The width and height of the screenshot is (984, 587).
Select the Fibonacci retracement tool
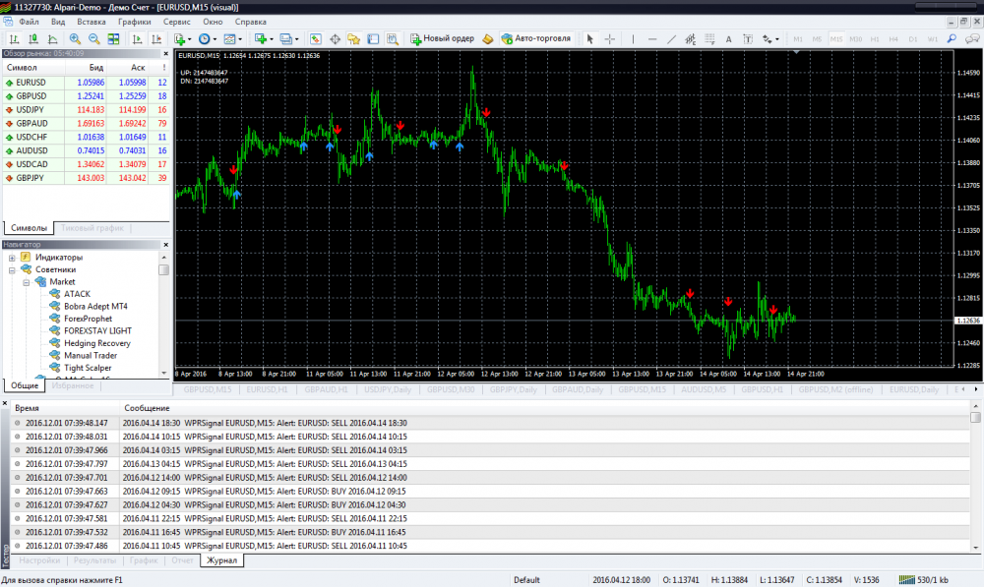coord(709,39)
